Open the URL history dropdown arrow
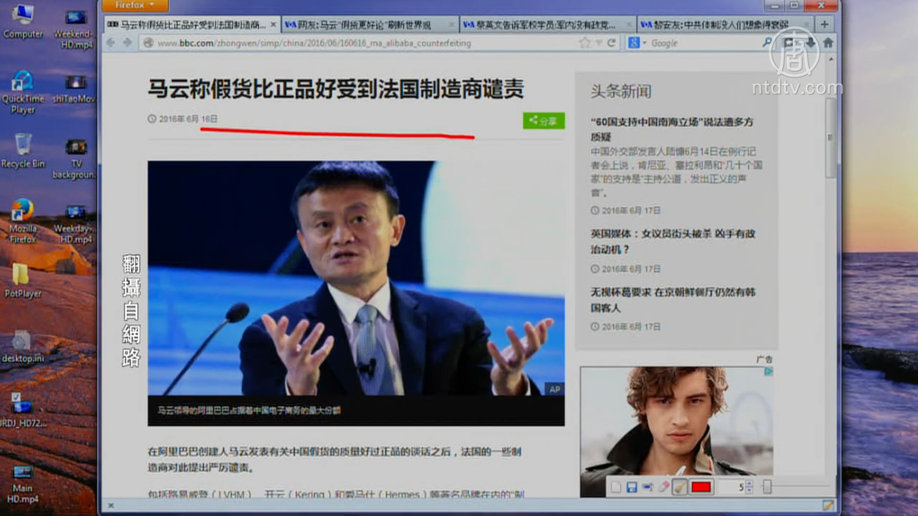This screenshot has height=516, width=918. pyautogui.click(x=599, y=43)
